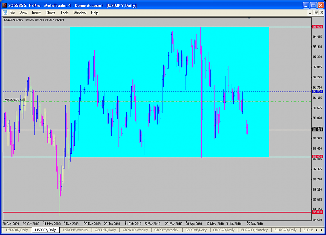This screenshot has height=235, width=326.
Task: Open the GBPCHF,Daily chart tab
Action: tap(196, 230)
